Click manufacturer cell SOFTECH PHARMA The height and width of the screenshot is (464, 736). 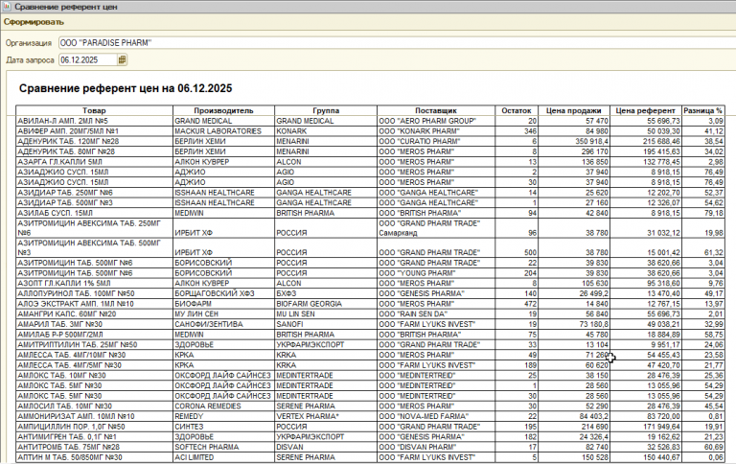(x=223, y=447)
